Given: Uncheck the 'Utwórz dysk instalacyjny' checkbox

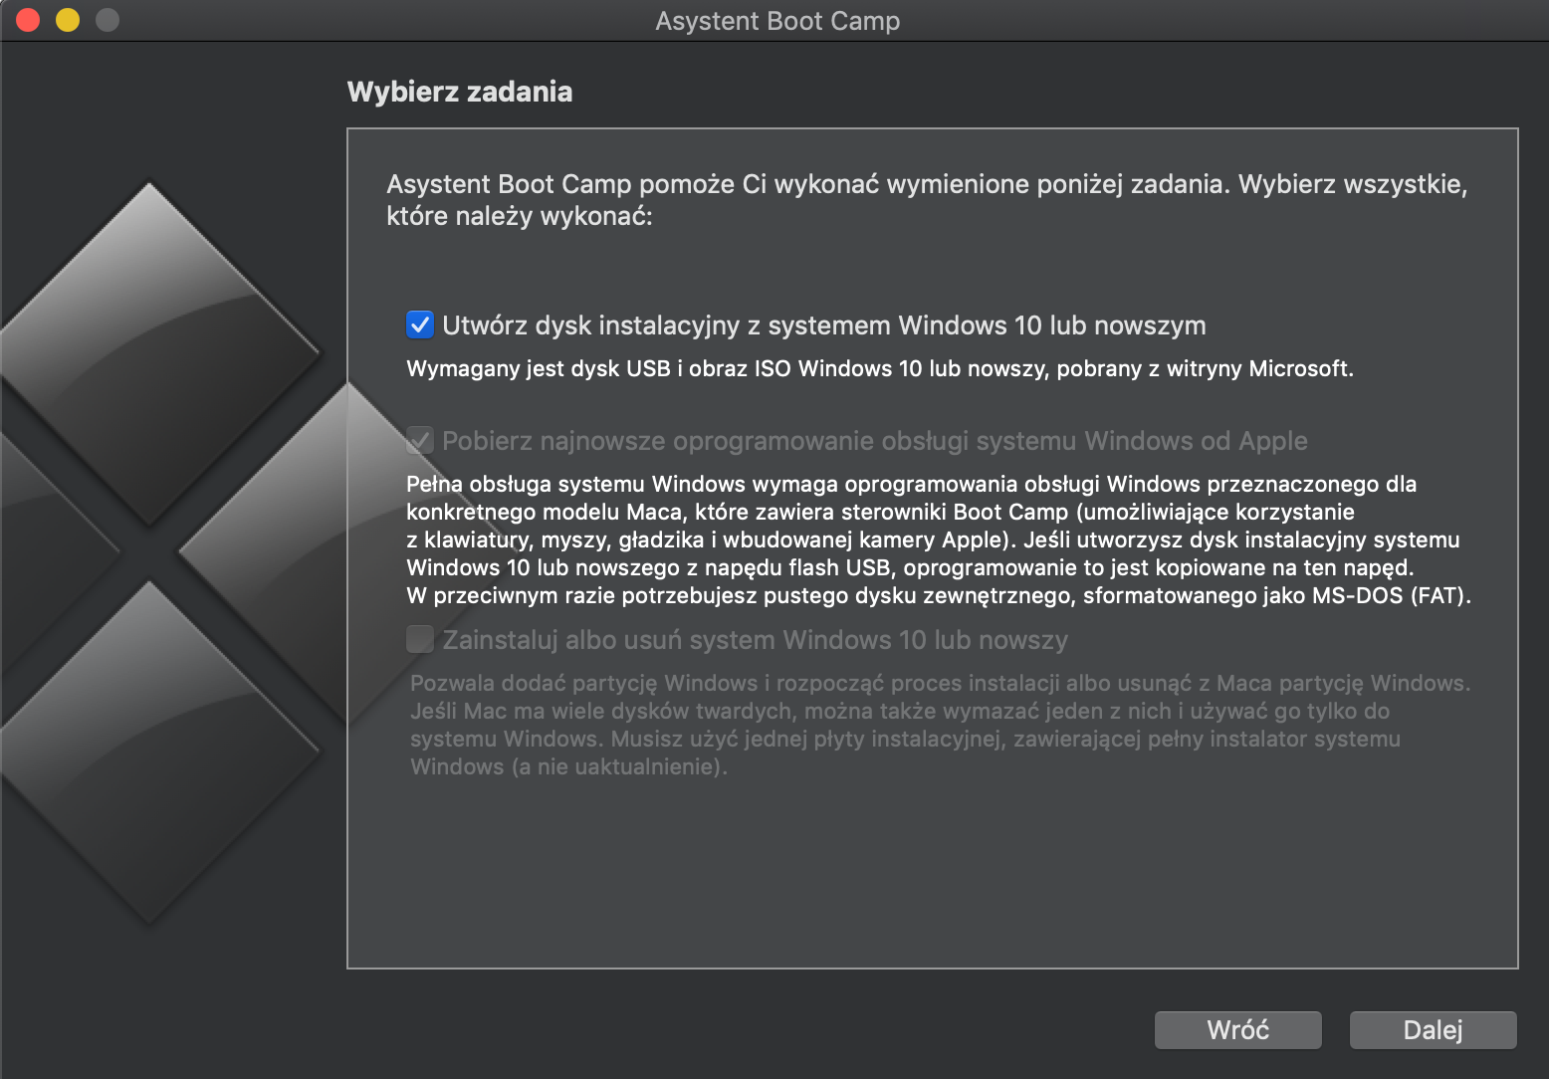Looking at the screenshot, I should 420,325.
